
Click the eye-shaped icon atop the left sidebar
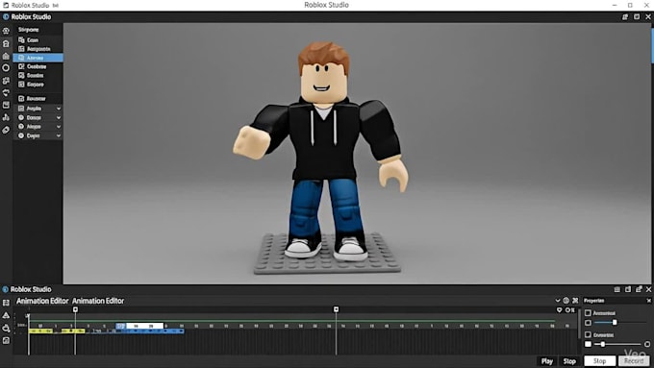pos(6,31)
